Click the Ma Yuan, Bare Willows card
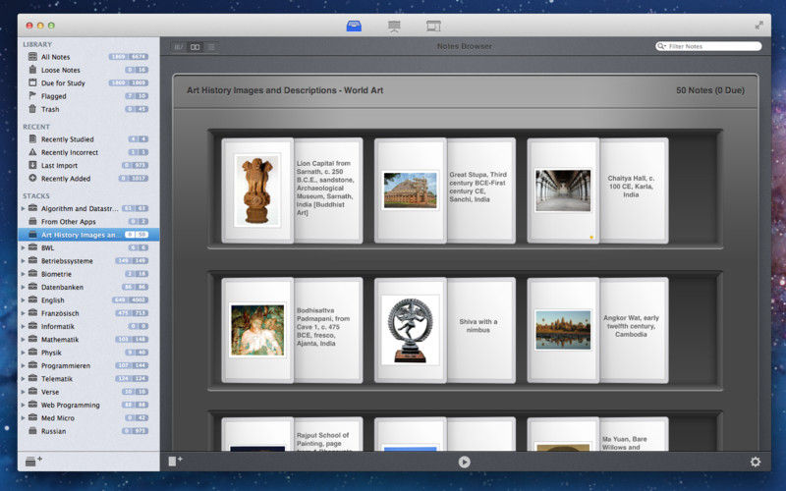786x491 pixels. pyautogui.click(x=598, y=434)
